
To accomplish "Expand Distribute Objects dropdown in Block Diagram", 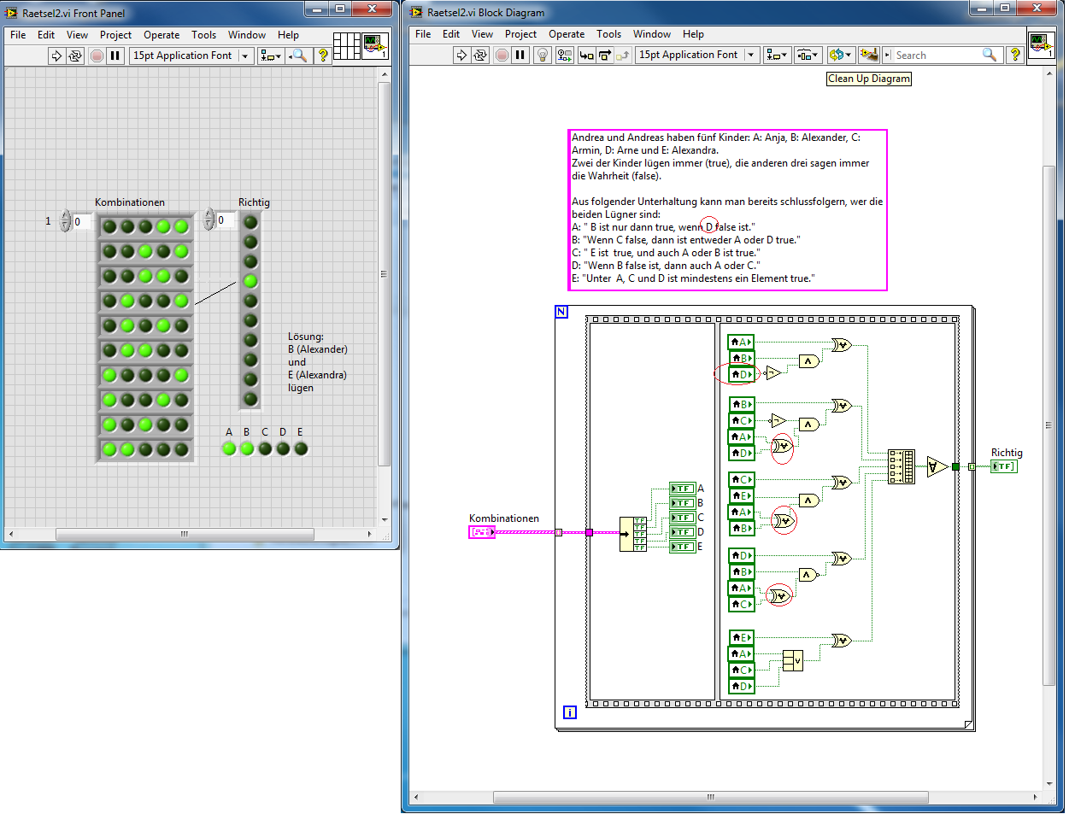I will pyautogui.click(x=808, y=55).
